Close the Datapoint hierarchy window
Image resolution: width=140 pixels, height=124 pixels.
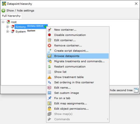pos(136,4)
